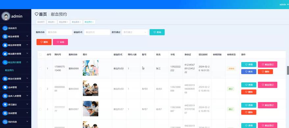Image resolution: width=289 pixels, height=128 pixels.
Task: Expand the 献血服务管理 menu chevron
Action: [27, 53]
